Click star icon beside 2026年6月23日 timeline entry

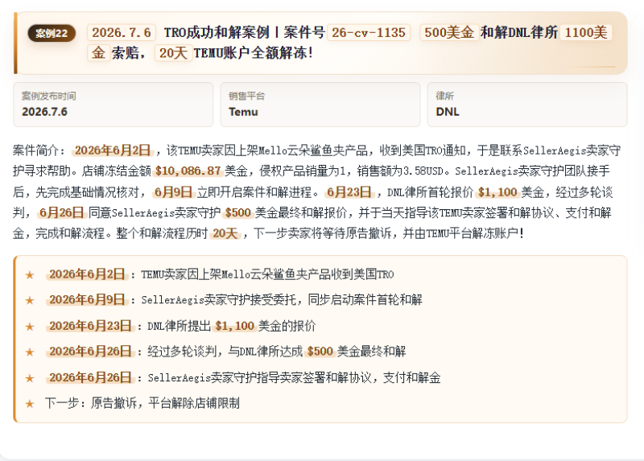point(30,327)
